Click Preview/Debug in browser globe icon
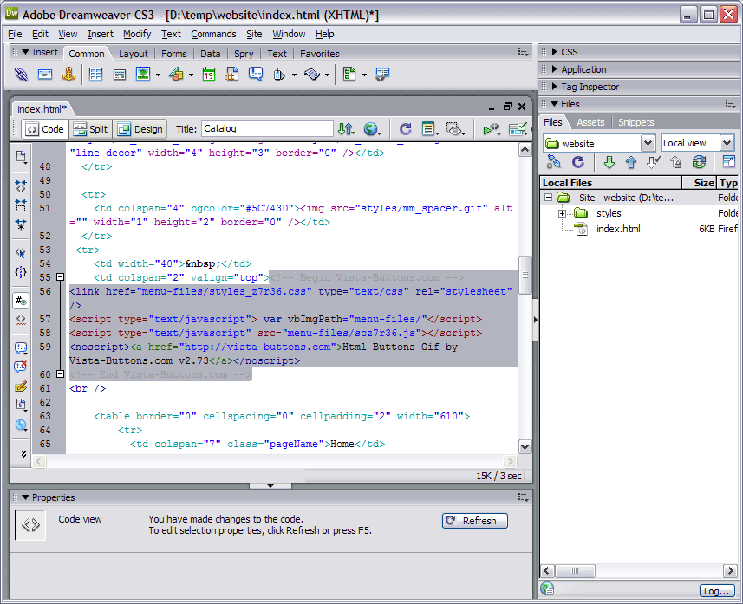This screenshot has width=743, height=604. (372, 129)
